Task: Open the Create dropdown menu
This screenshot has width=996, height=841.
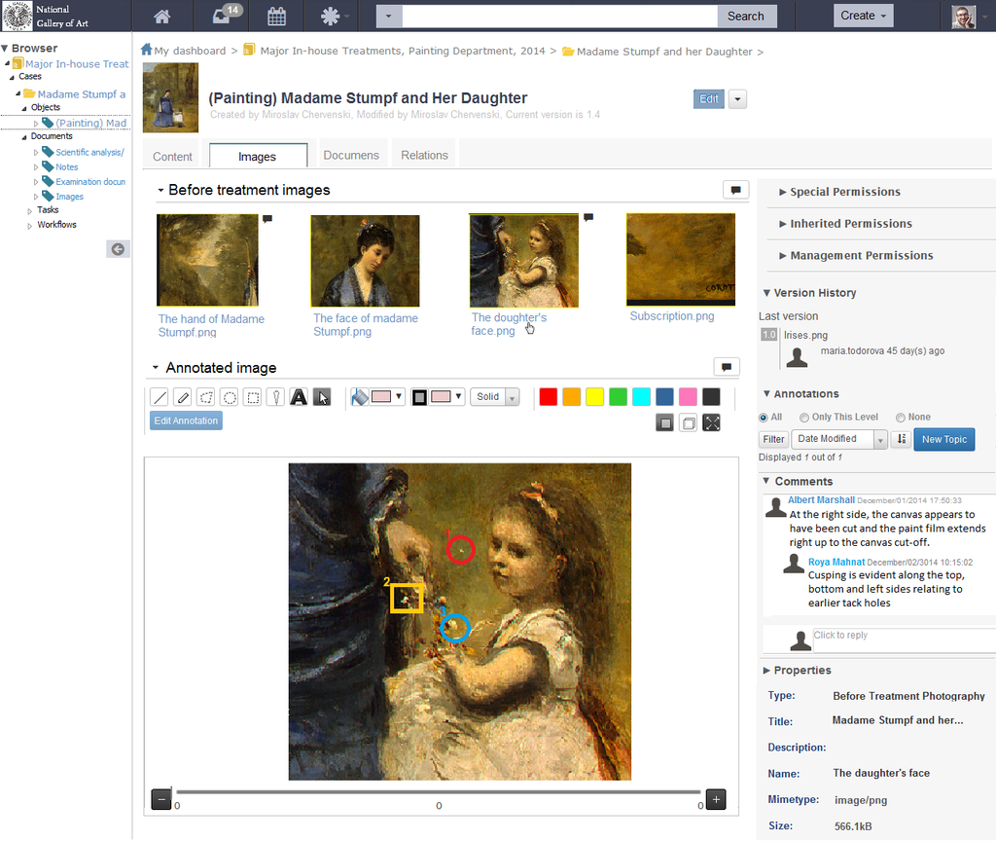Action: pos(864,16)
